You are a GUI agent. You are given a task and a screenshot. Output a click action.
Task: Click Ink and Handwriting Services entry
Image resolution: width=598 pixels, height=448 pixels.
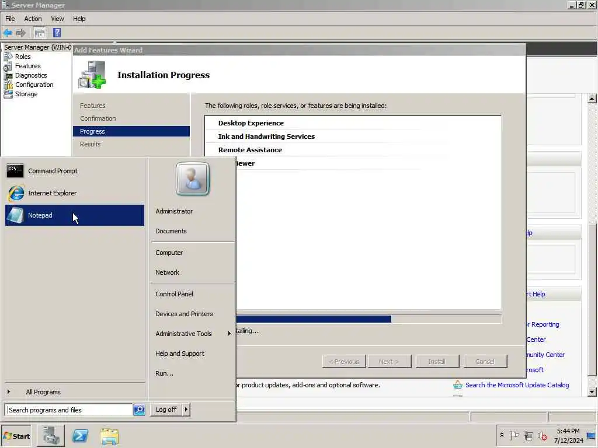266,136
